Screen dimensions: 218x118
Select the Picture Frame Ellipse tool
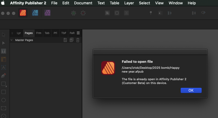click(4, 116)
